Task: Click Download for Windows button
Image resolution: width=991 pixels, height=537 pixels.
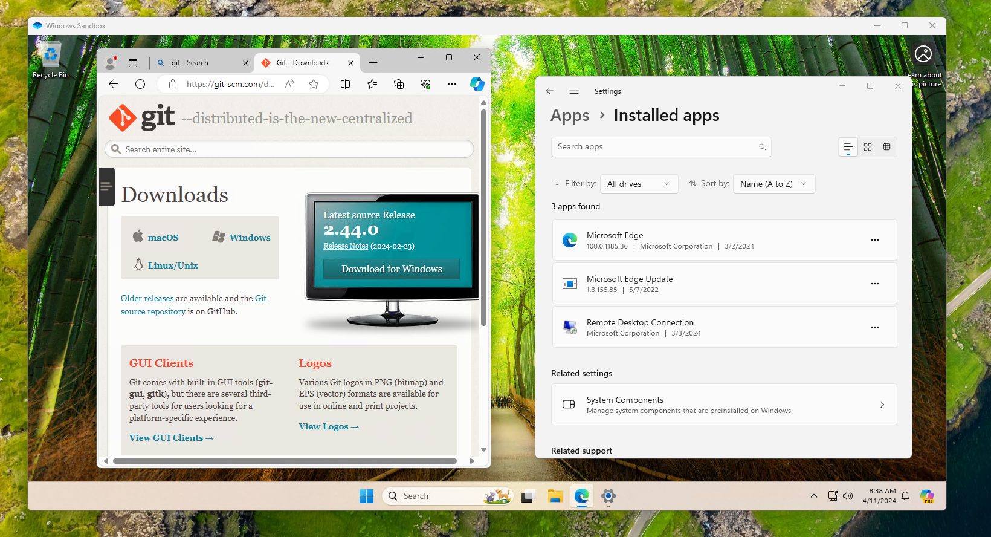Action: coord(392,269)
